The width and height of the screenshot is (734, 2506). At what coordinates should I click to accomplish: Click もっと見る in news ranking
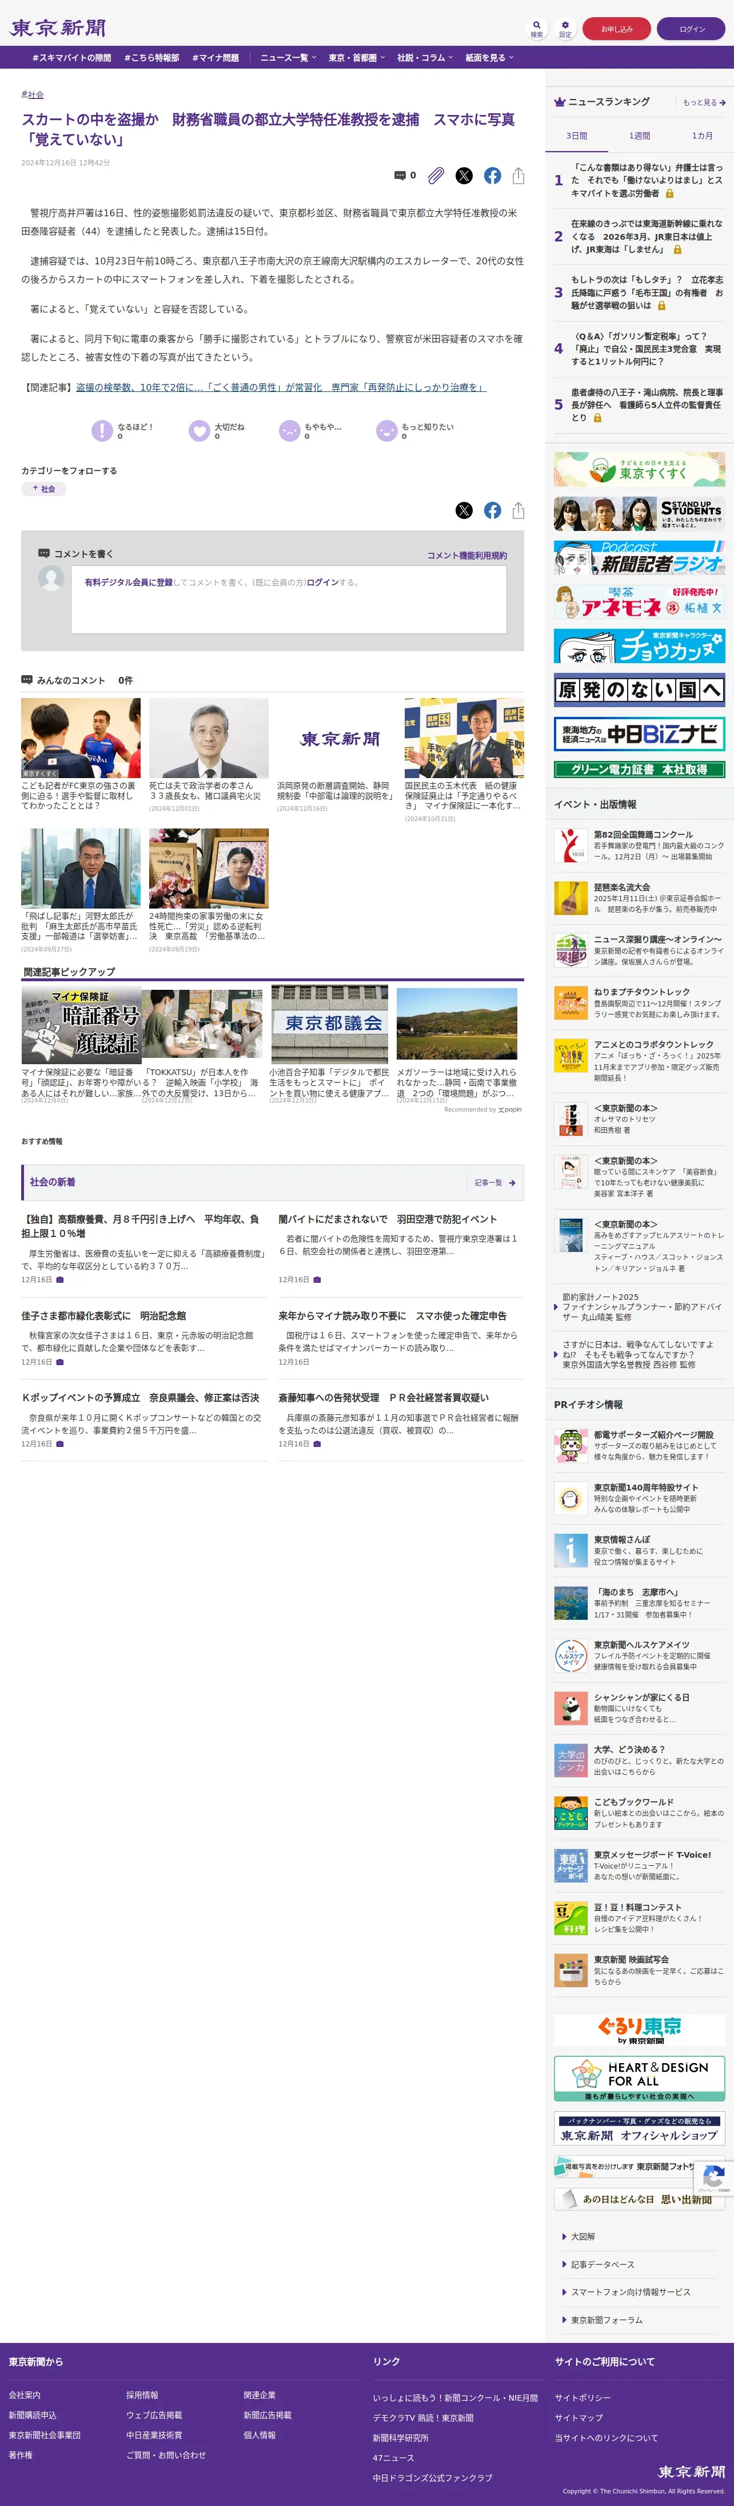coord(704,102)
